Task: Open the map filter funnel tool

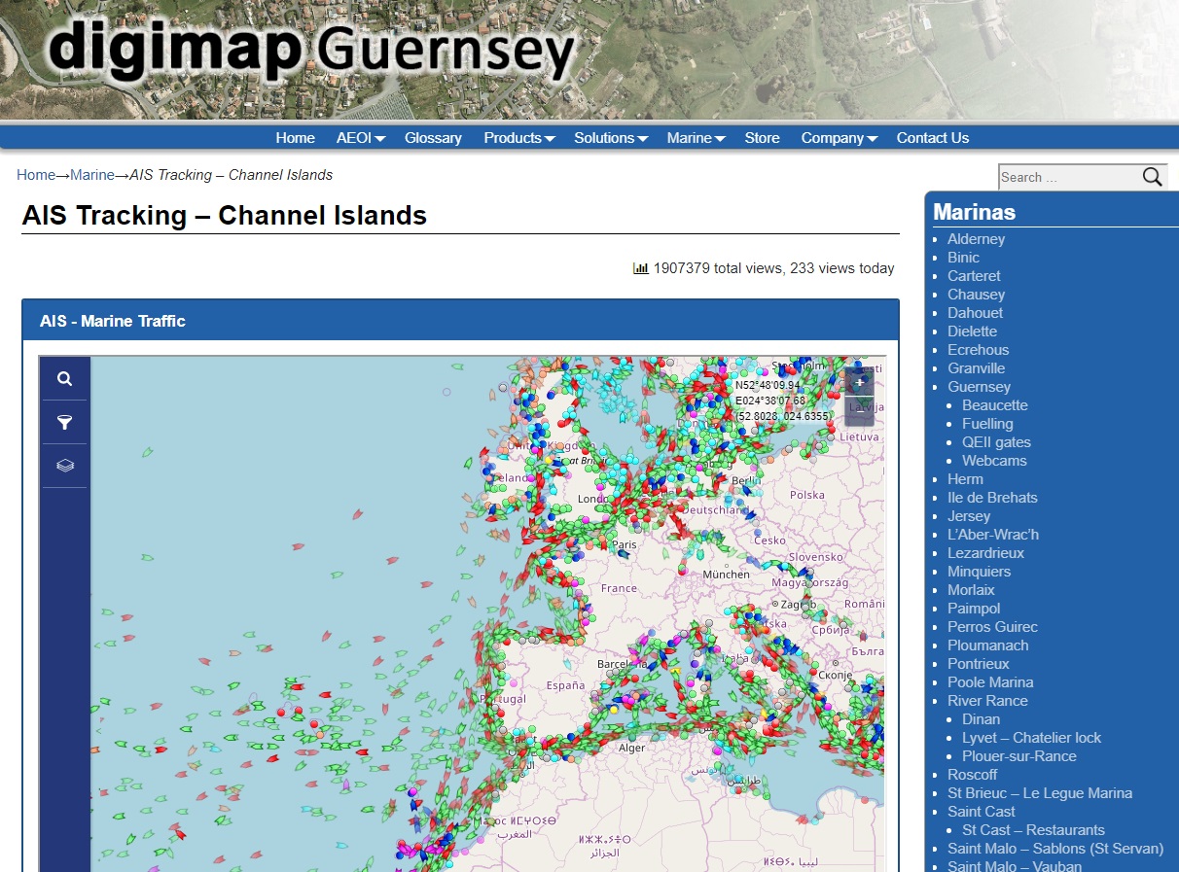Action: (64, 423)
